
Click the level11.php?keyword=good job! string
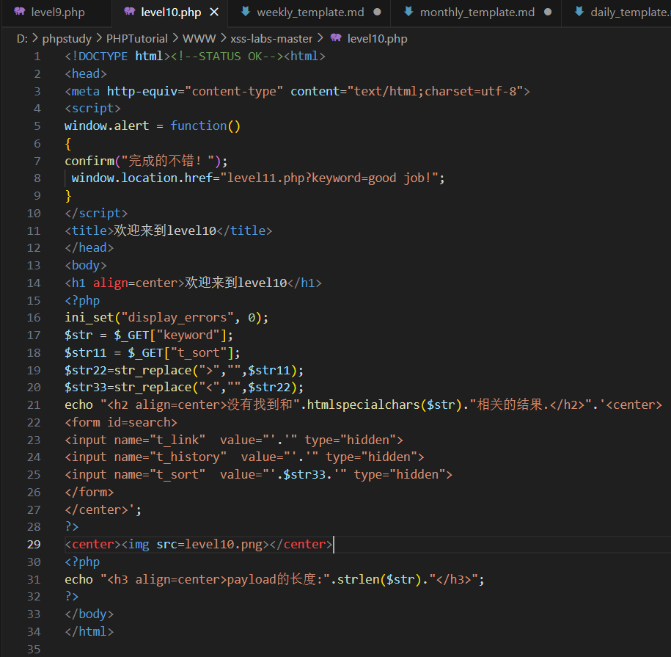click(332, 178)
